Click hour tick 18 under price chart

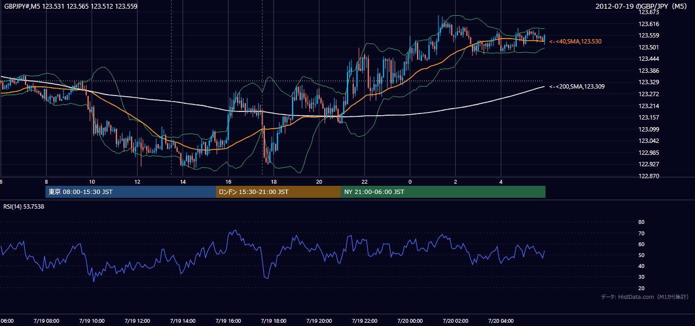[x=274, y=182]
